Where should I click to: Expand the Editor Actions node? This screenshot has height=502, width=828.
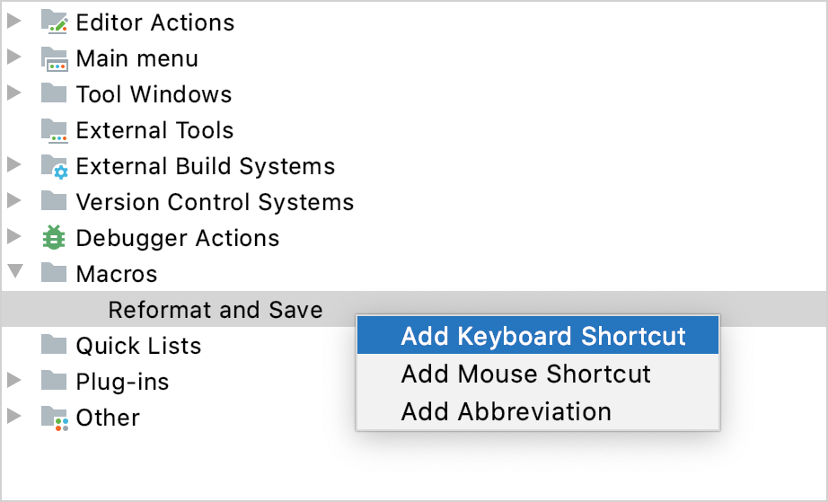(x=13, y=22)
